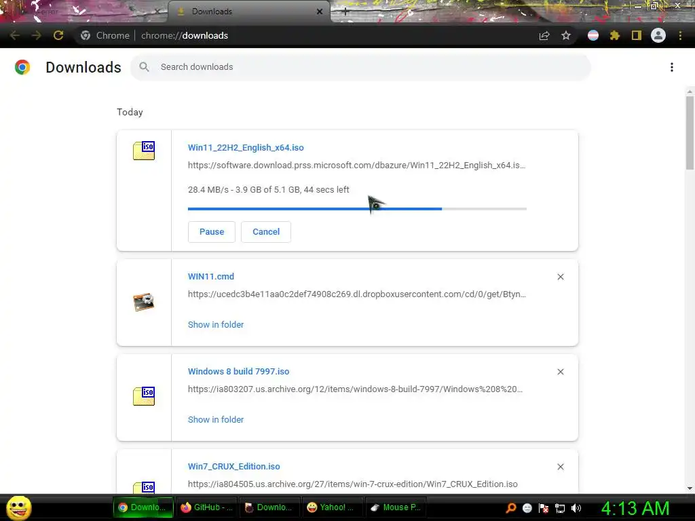Open the Yahoo! taskbar window
The image size is (695, 521).
click(333, 507)
